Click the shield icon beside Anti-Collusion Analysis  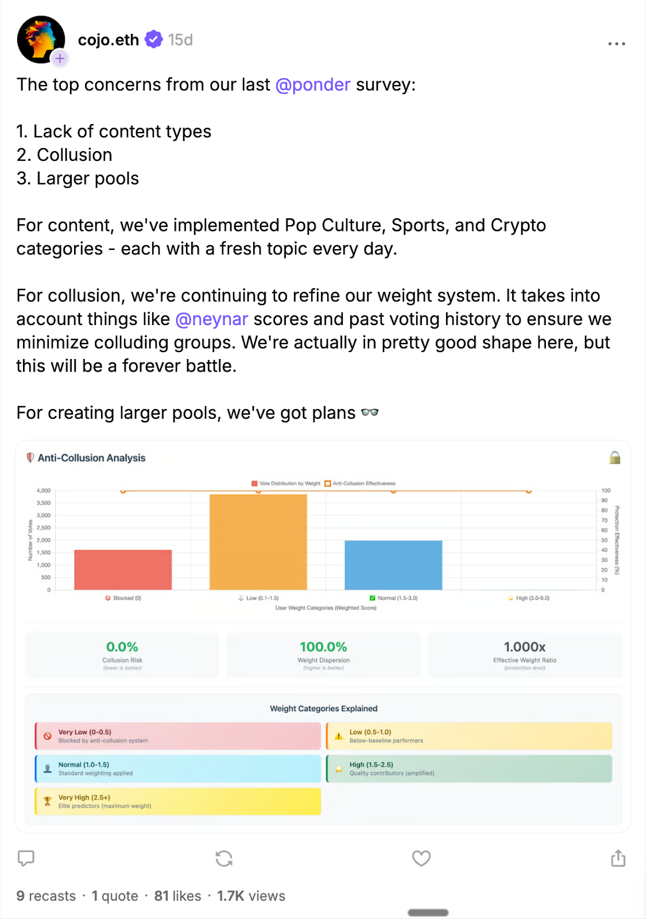30,458
